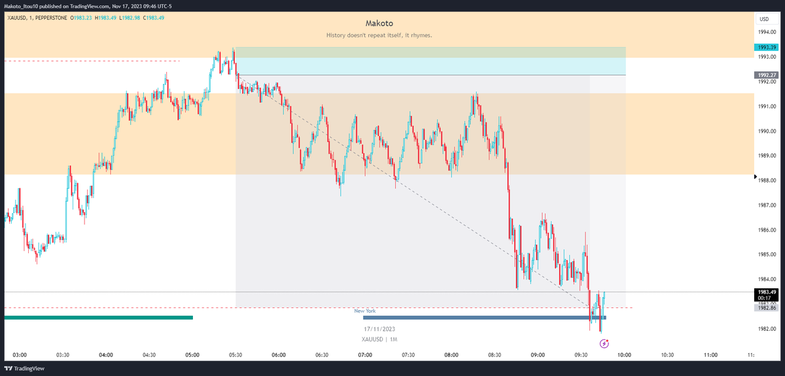Click the 00:17 candle countdown timer
The width and height of the screenshot is (785, 376).
pos(766,298)
